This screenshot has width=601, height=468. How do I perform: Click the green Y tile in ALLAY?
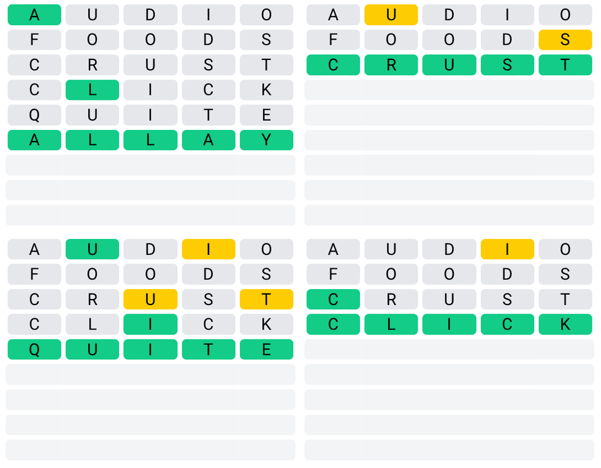pos(266,140)
